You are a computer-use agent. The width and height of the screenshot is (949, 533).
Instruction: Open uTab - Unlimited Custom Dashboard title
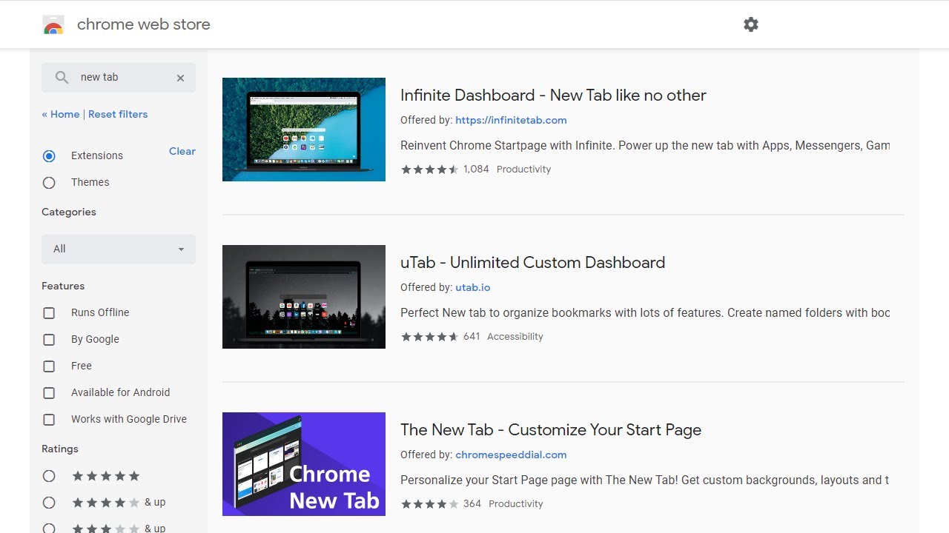(x=532, y=263)
